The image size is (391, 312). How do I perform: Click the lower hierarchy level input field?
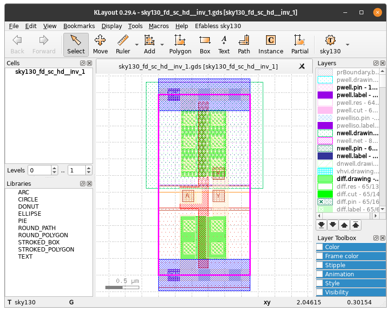(x=40, y=171)
